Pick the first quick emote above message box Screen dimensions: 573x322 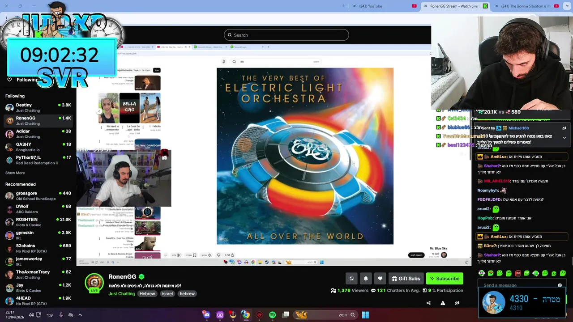coord(482,273)
